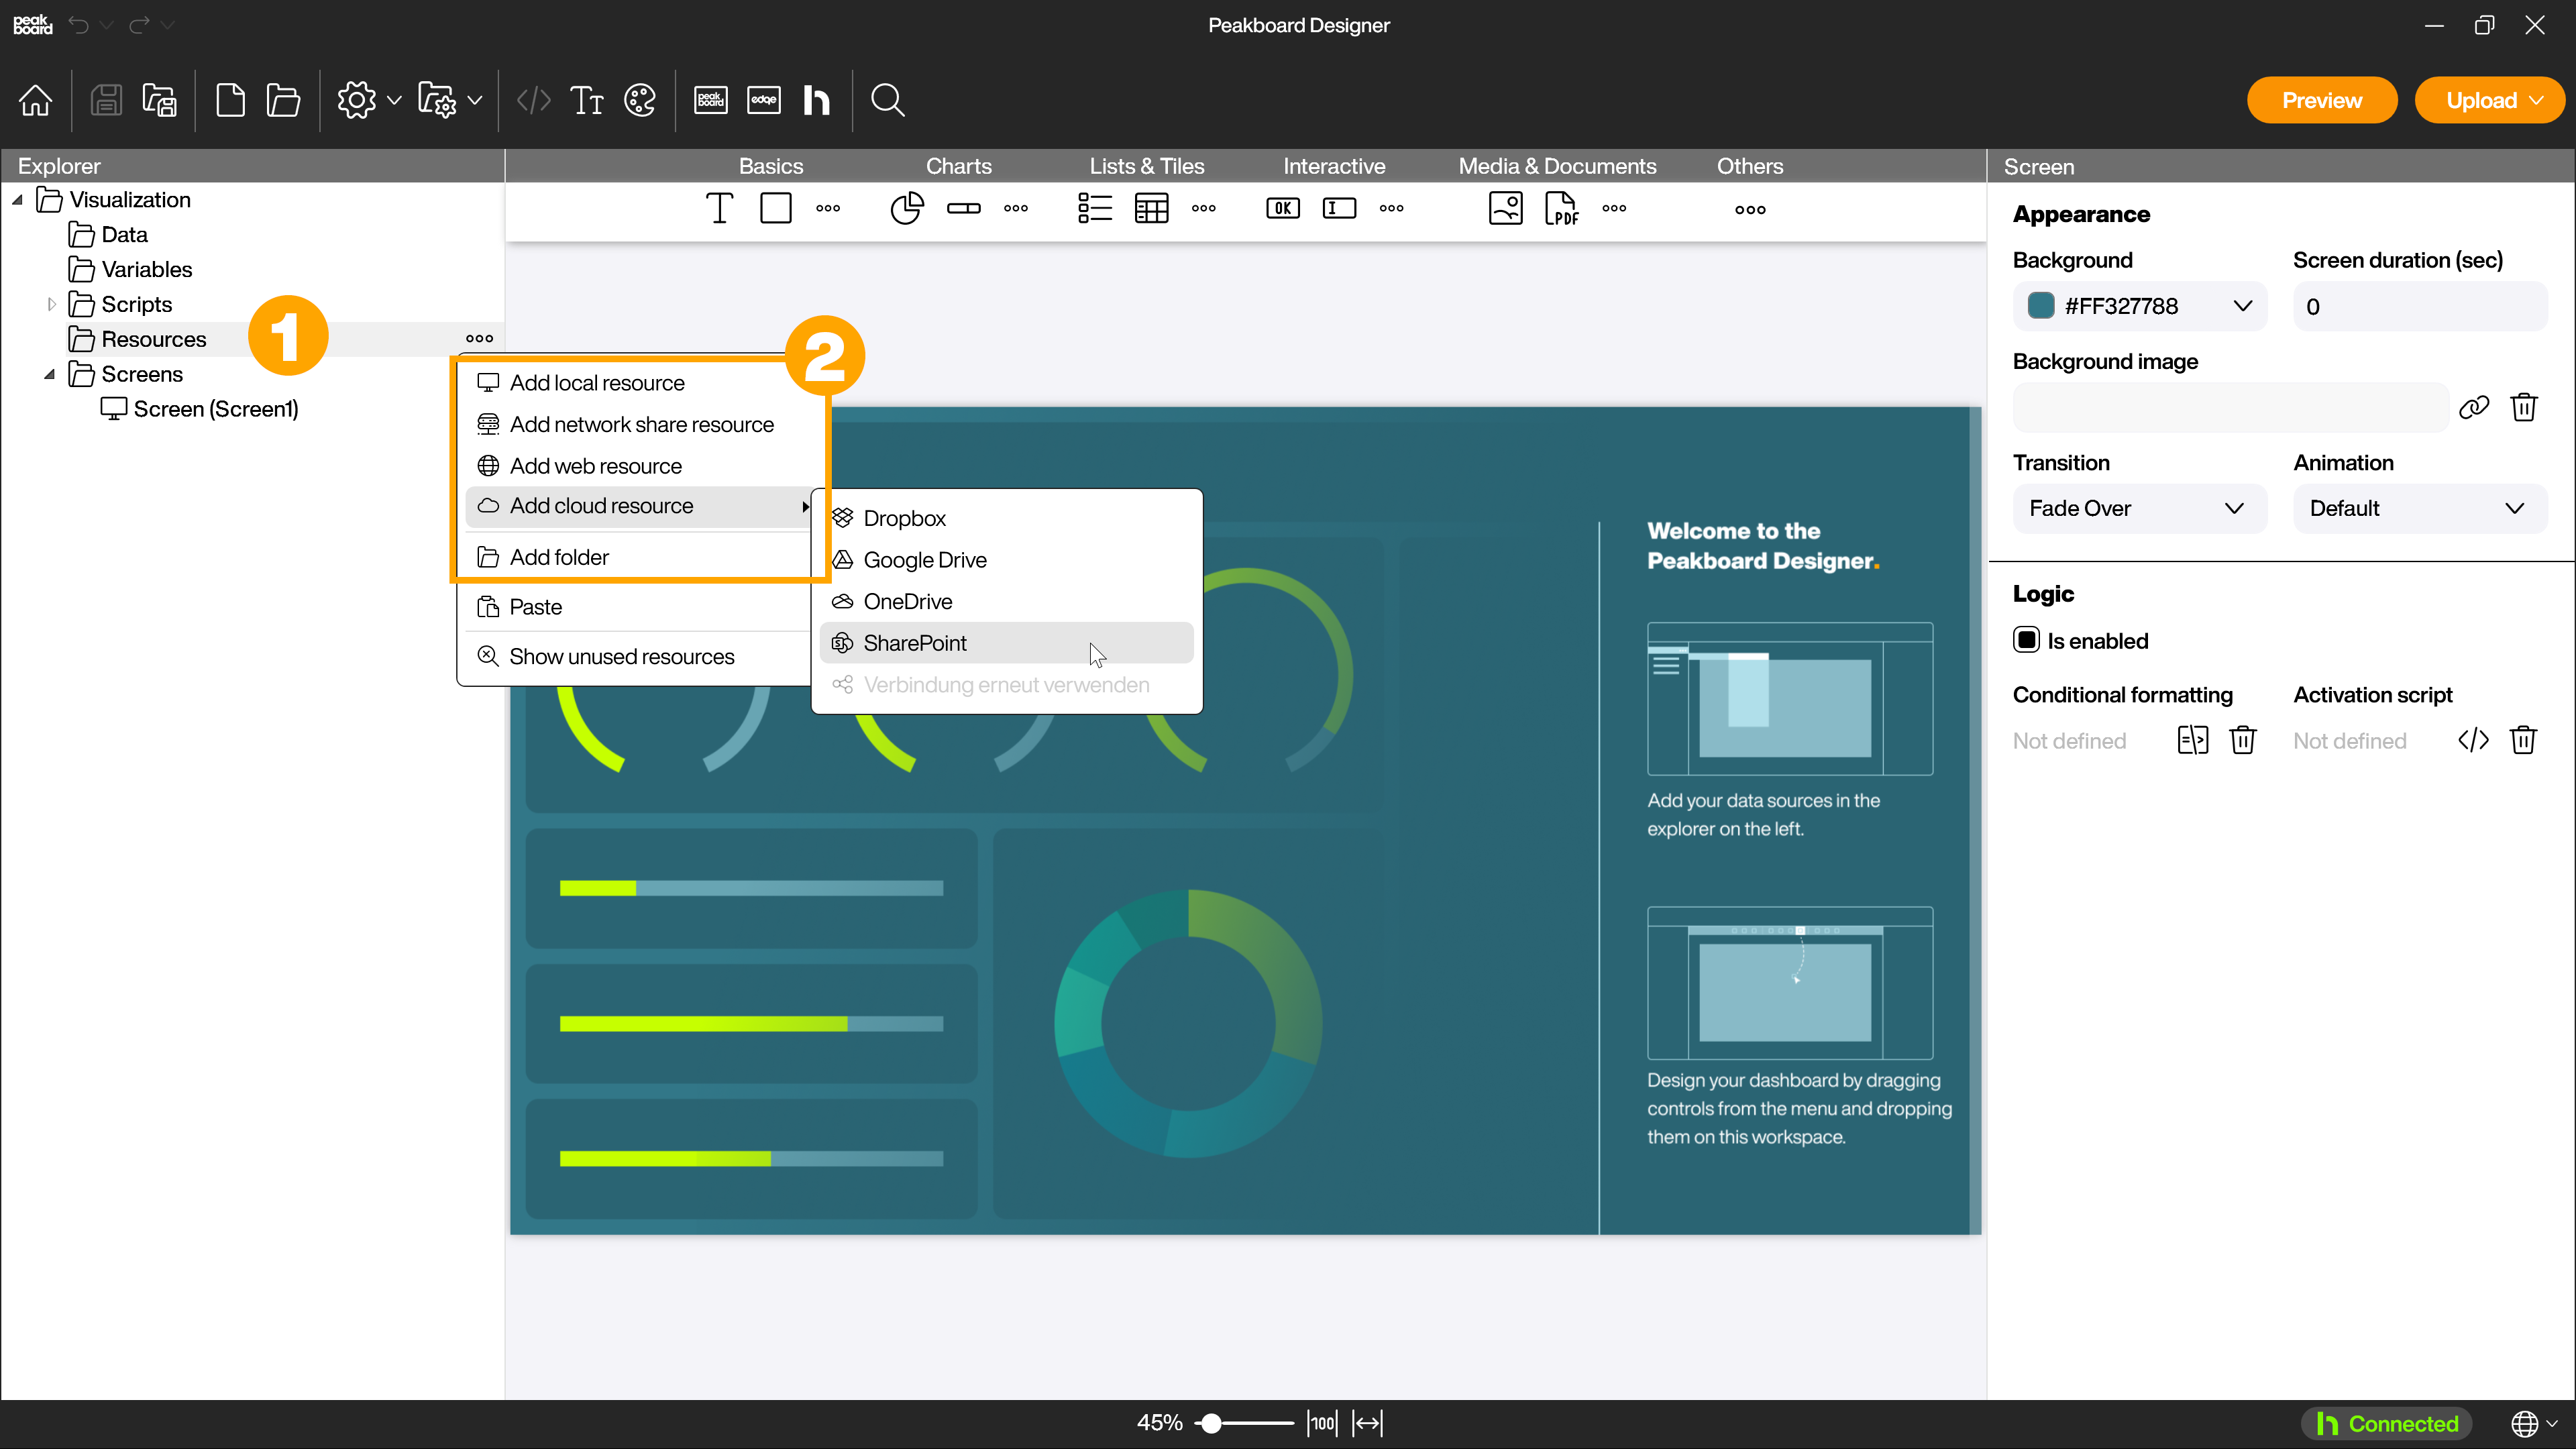This screenshot has width=2576, height=1449.
Task: Choose Add local resource
Action: (638, 383)
